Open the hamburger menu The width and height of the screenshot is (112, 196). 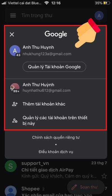[13, 16]
